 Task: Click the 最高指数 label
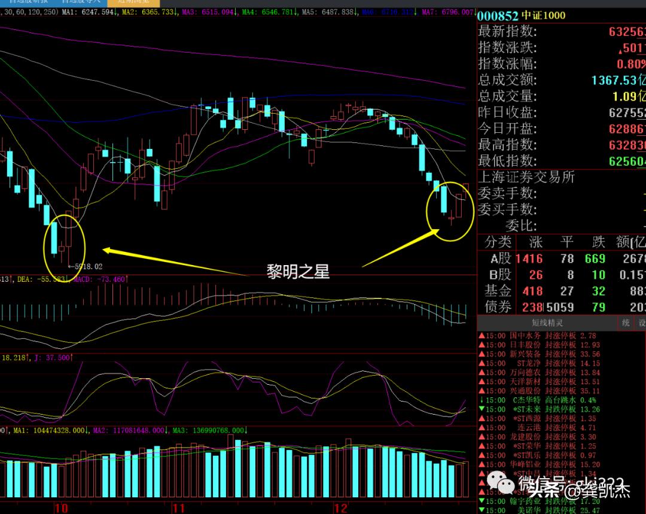tap(508, 145)
